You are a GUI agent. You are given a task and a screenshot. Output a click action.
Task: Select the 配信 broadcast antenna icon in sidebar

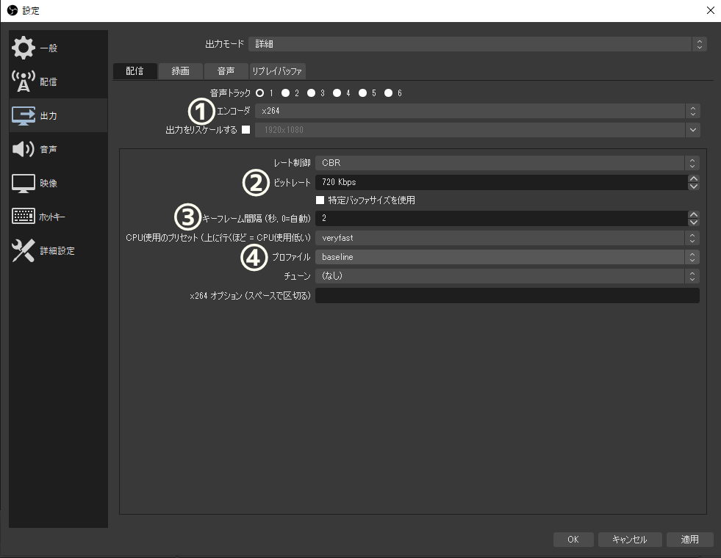[24, 81]
